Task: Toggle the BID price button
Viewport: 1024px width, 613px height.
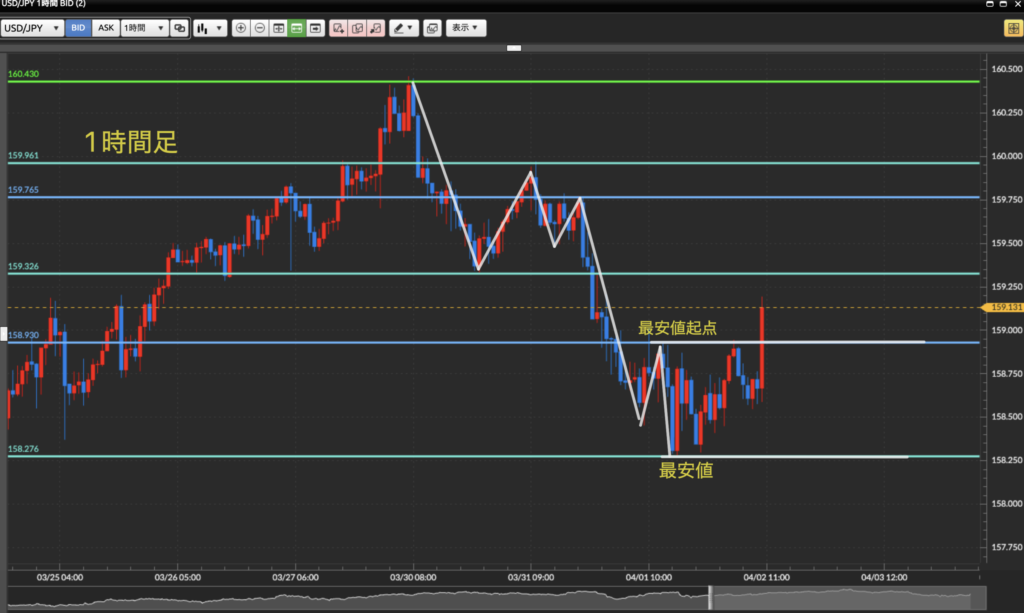Action: (x=78, y=28)
